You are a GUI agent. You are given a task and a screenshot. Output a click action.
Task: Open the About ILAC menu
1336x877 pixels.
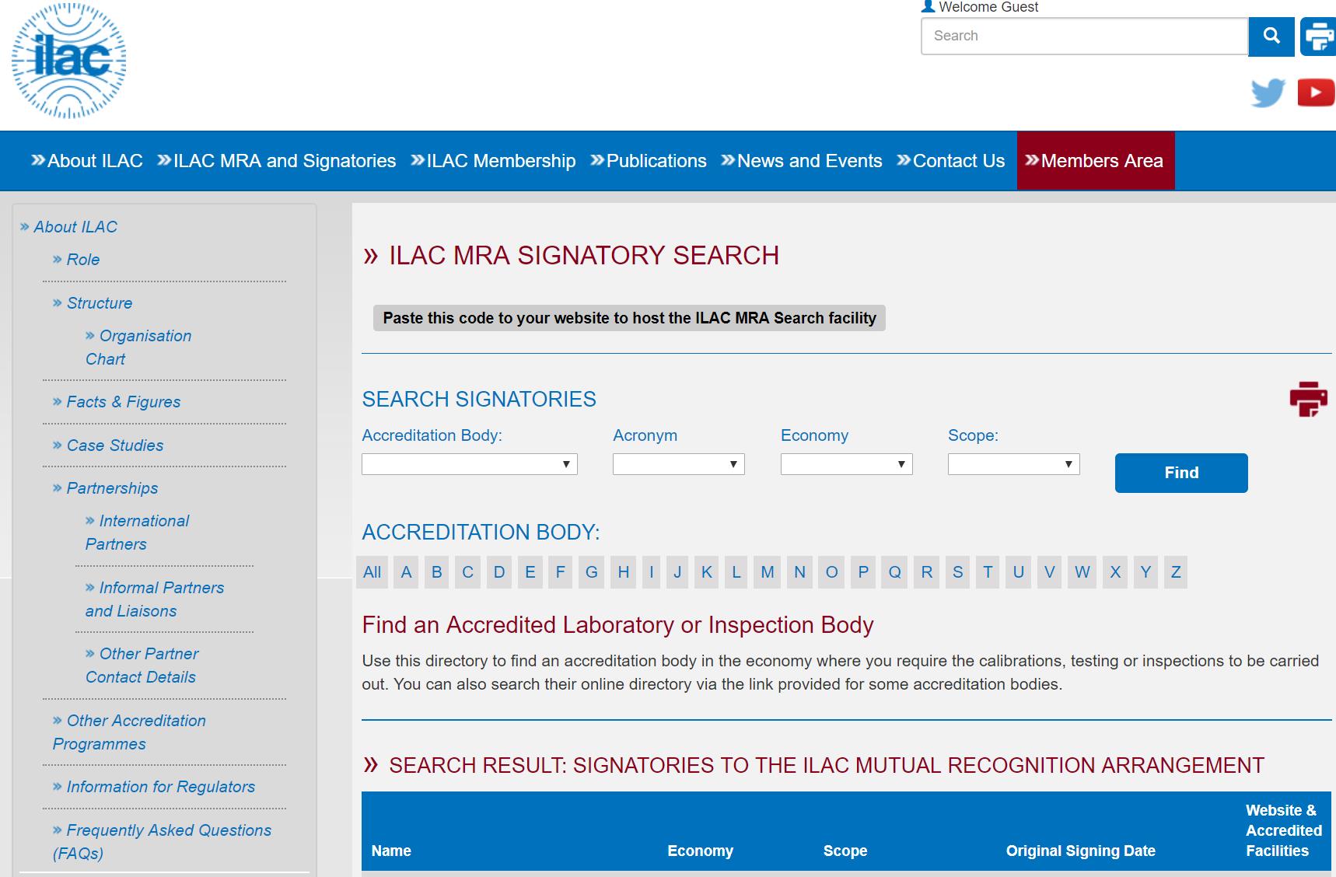(x=87, y=161)
